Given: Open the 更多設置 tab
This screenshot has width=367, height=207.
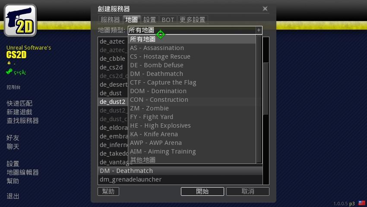Looking at the screenshot, I should pyautogui.click(x=193, y=20).
